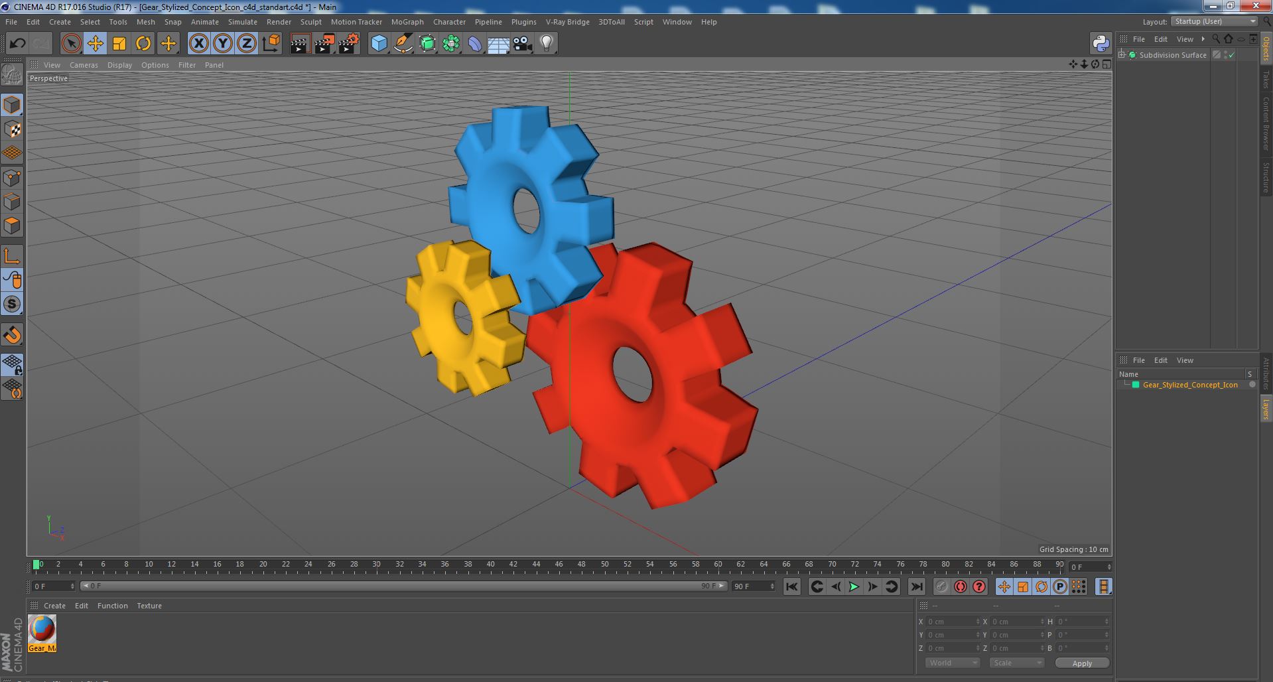
Task: Open viewport Cameras menu
Action: [84, 65]
